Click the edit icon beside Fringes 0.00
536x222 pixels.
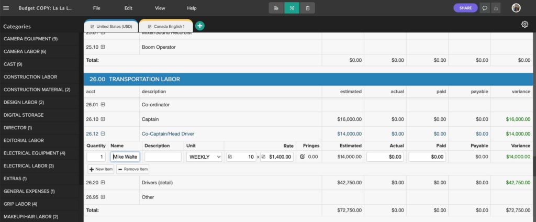pos(302,157)
